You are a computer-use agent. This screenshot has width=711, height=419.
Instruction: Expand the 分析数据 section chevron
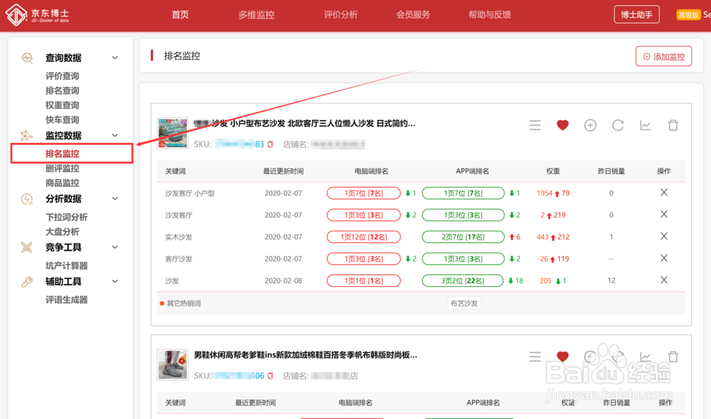pos(114,198)
